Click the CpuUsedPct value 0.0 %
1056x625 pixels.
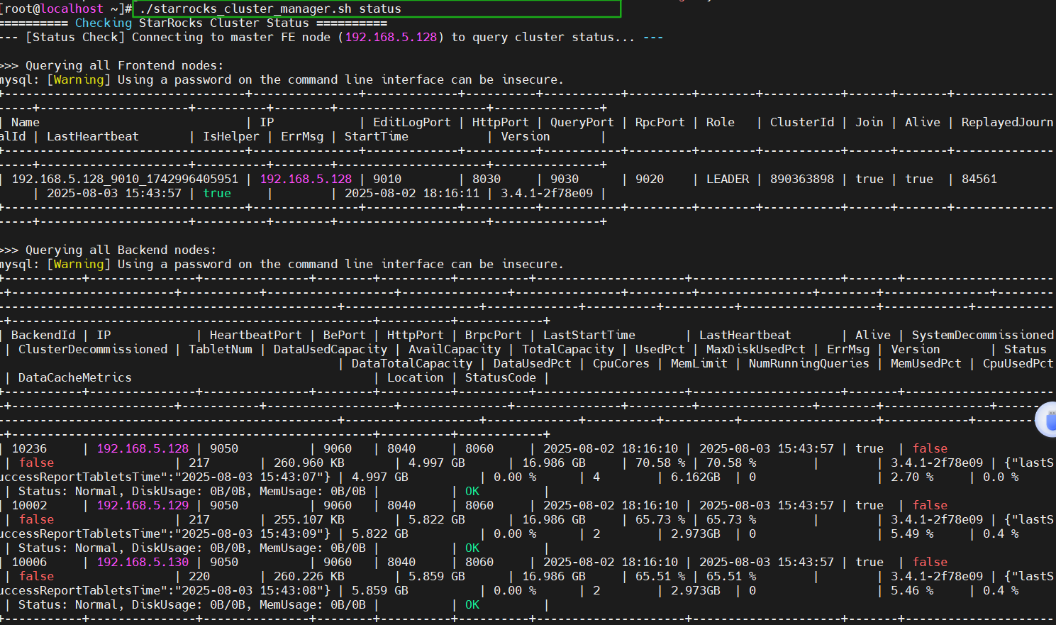pos(1001,477)
